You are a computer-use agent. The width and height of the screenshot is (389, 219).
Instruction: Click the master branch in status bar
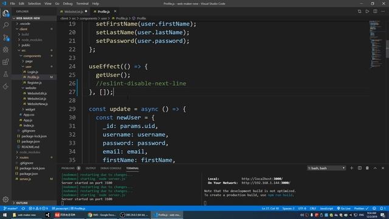pos(11,208)
